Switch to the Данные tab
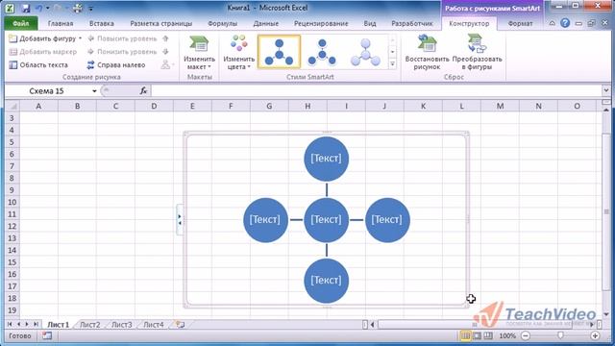Image resolution: width=615 pixels, height=346 pixels. pos(265,23)
